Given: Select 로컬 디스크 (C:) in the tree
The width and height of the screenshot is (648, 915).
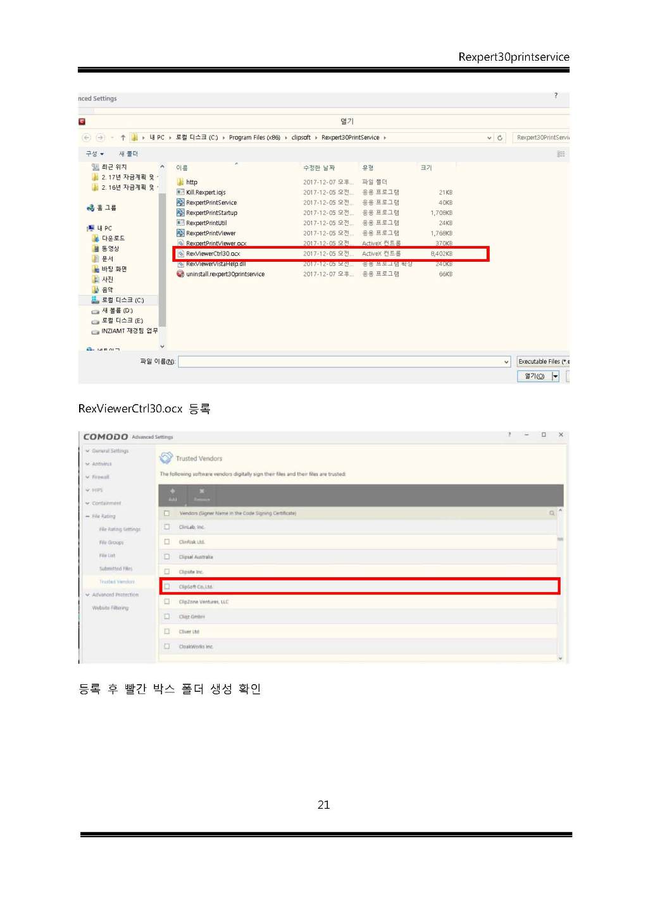Looking at the screenshot, I should (x=118, y=300).
